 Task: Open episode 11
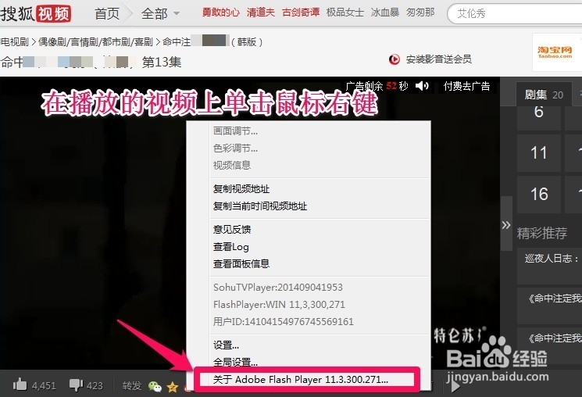(x=538, y=152)
